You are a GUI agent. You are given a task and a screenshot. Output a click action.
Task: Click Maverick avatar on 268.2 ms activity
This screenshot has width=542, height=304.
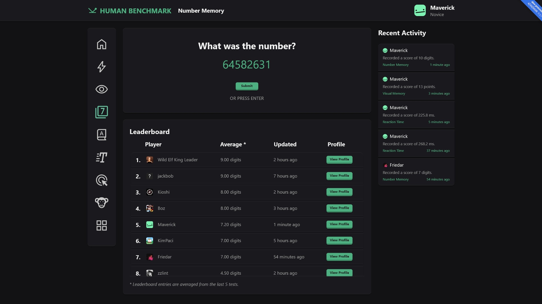pyautogui.click(x=385, y=137)
